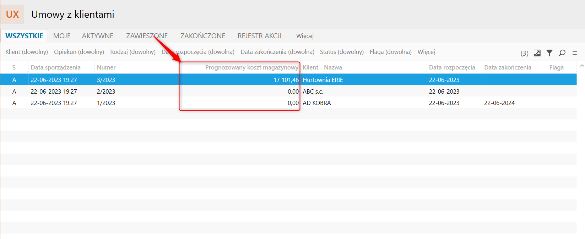The image size is (585, 239).
Task: Click the search magnifier icon
Action: coord(562,53)
